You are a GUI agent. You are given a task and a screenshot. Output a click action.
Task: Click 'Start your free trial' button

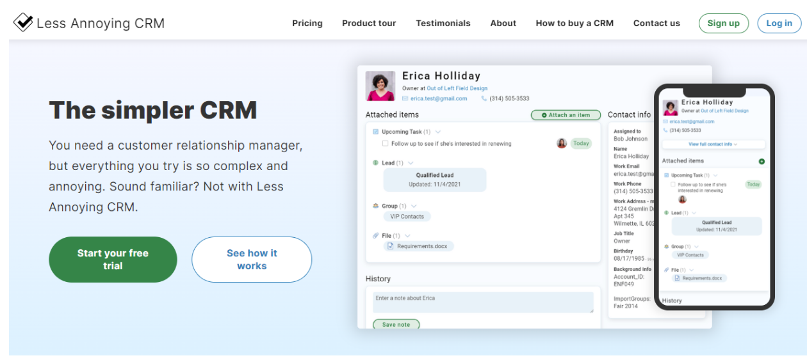[x=113, y=260]
